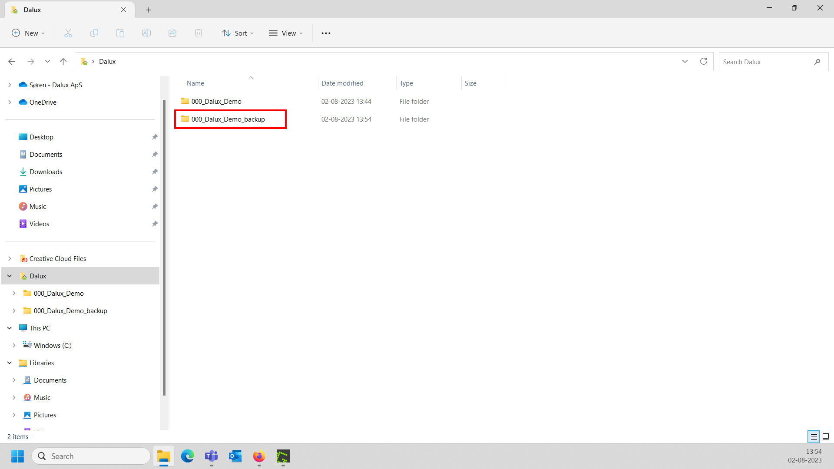
Task: Click the New button
Action: [x=28, y=33]
